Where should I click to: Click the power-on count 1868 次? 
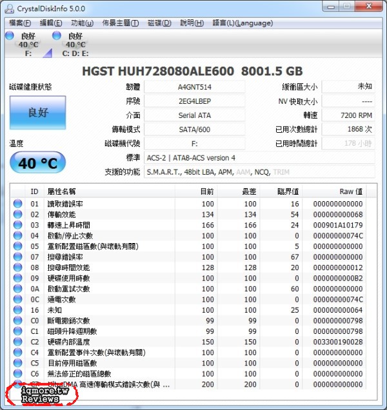(x=348, y=129)
